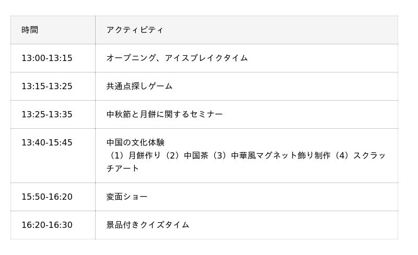Select the 共通点探しゲーム activity

pyautogui.click(x=140, y=86)
